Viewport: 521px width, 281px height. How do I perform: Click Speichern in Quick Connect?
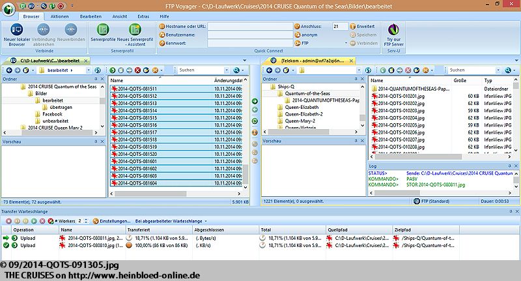pyautogui.click(x=363, y=35)
